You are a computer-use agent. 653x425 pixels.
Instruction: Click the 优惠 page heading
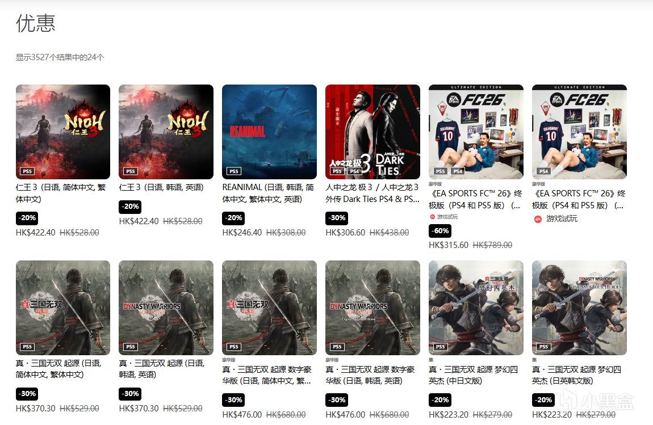click(35, 23)
